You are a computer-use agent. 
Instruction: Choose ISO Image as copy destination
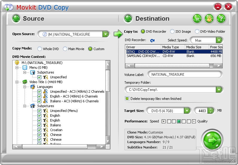[172, 31]
